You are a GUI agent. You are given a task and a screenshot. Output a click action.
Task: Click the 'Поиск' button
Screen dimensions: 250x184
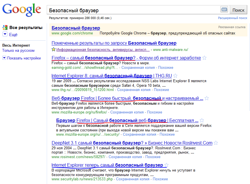238,10
